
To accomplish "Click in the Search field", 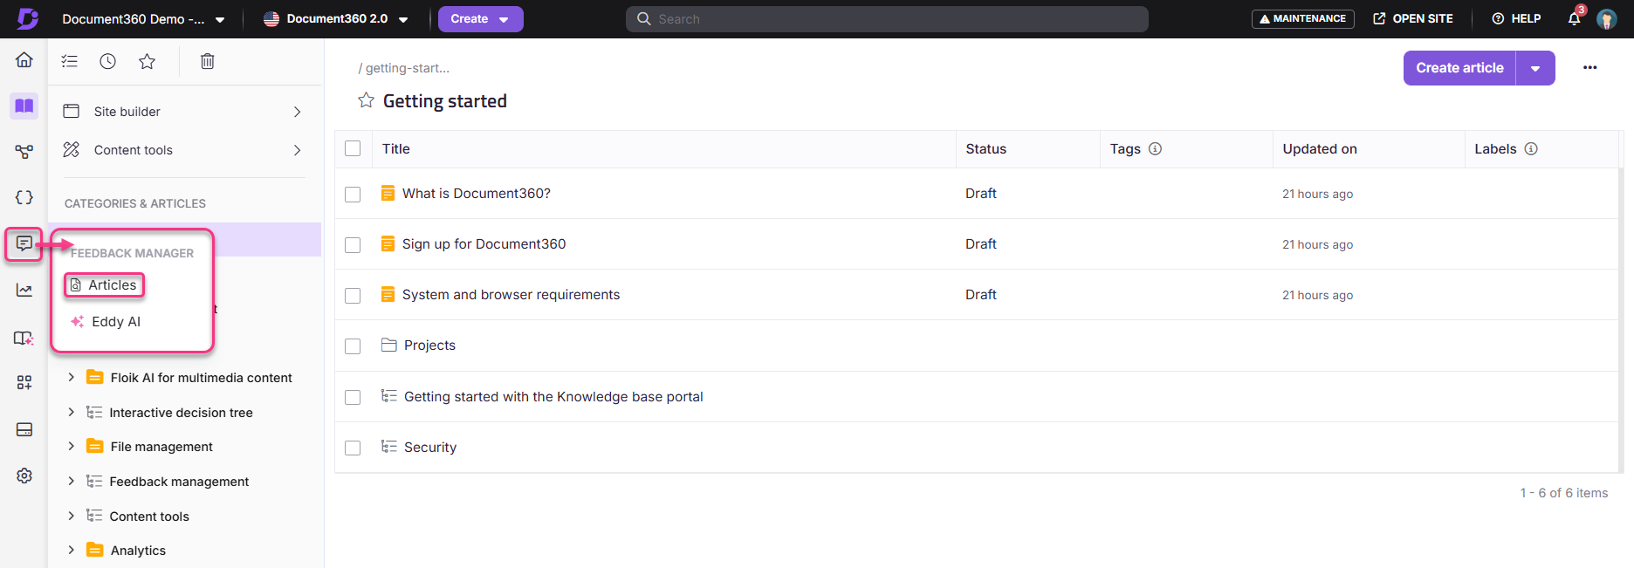I will point(886,19).
